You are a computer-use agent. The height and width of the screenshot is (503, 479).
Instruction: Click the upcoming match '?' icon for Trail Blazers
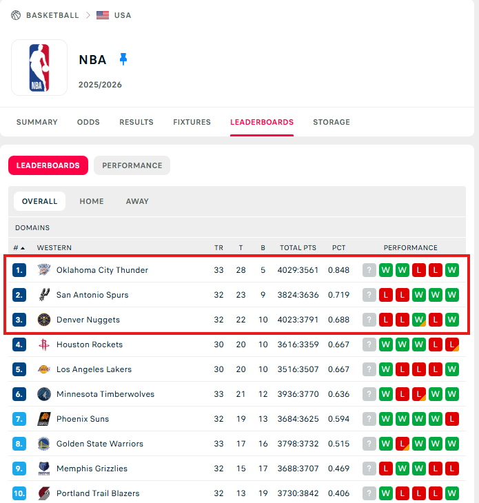369,493
